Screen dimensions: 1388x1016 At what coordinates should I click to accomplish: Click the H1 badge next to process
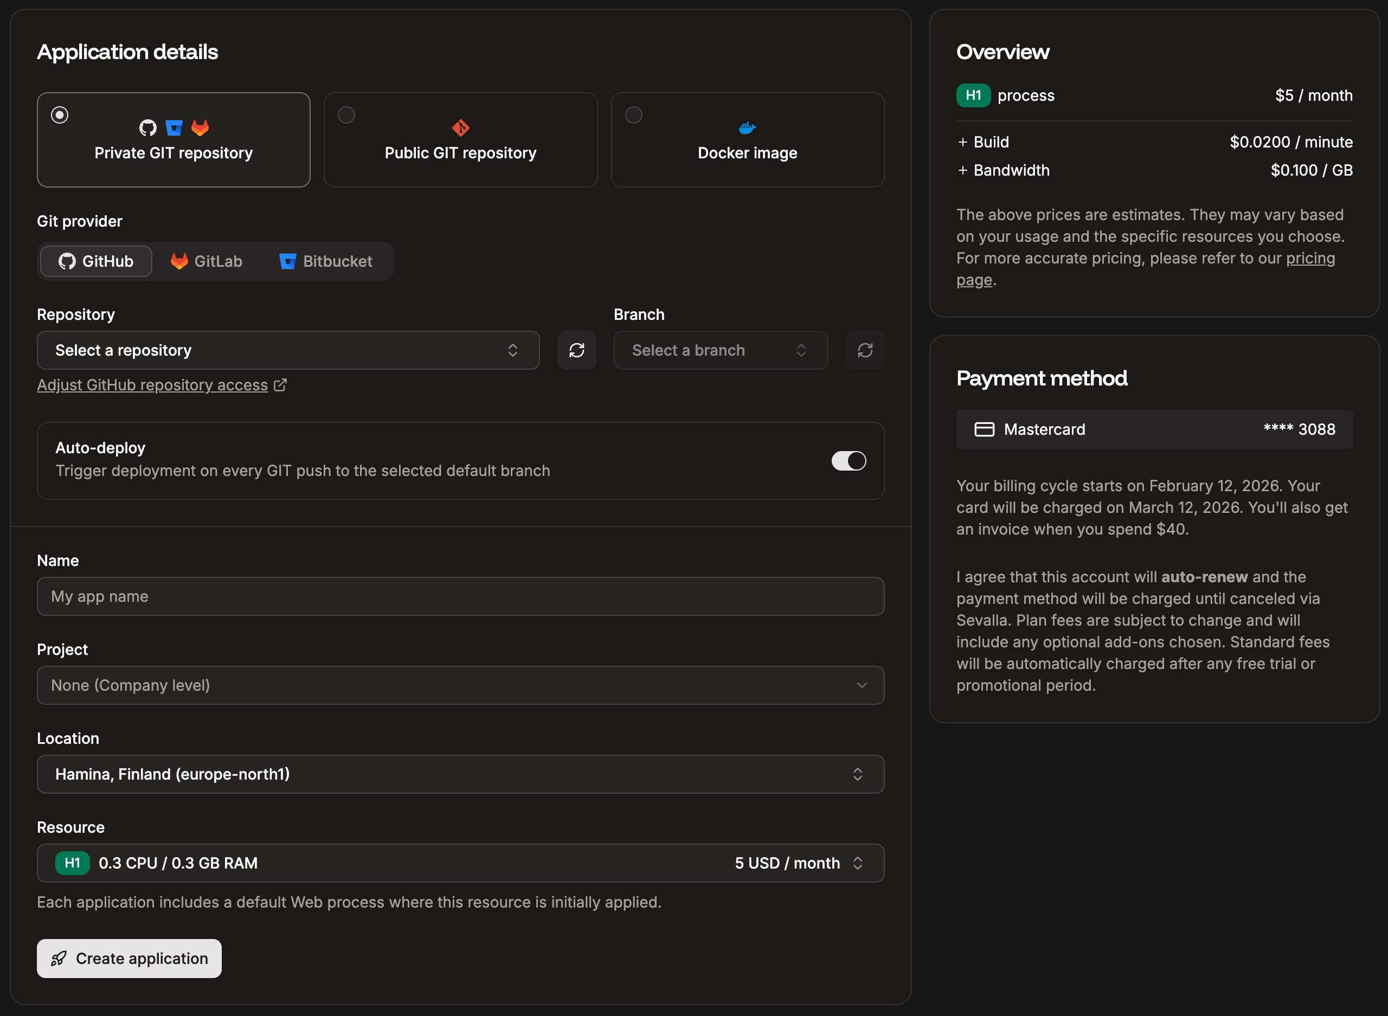click(973, 95)
